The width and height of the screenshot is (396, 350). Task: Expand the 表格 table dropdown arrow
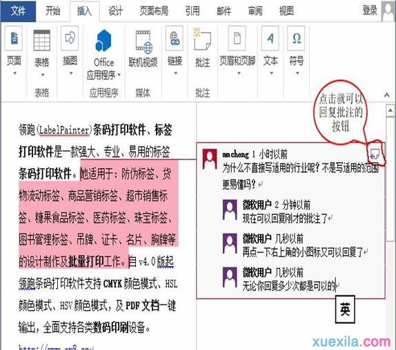tap(43, 75)
